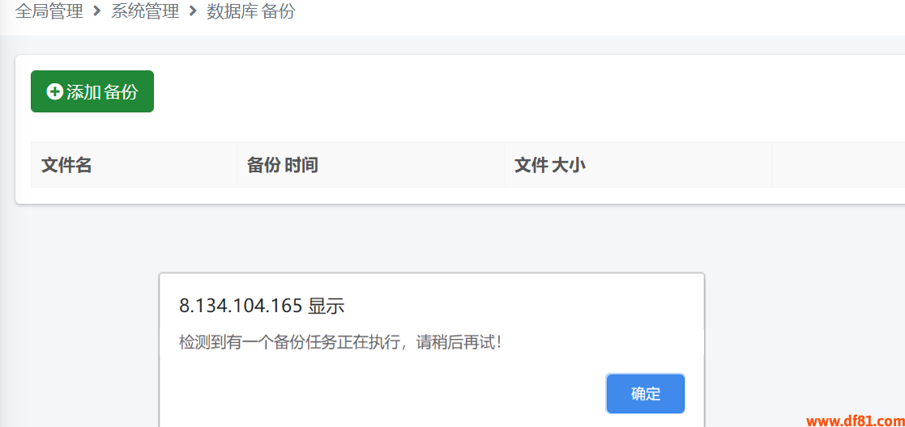Screen dimensions: 905x427
Task: Click the chevron after 全局管理
Action: tap(97, 11)
